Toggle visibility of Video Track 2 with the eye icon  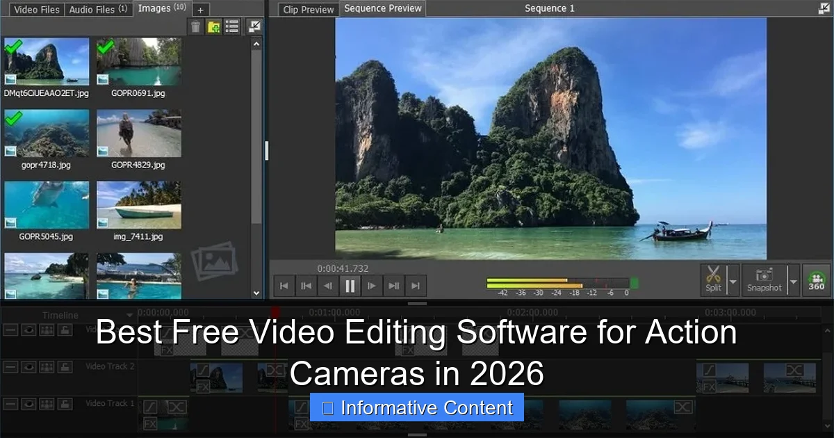pos(28,367)
